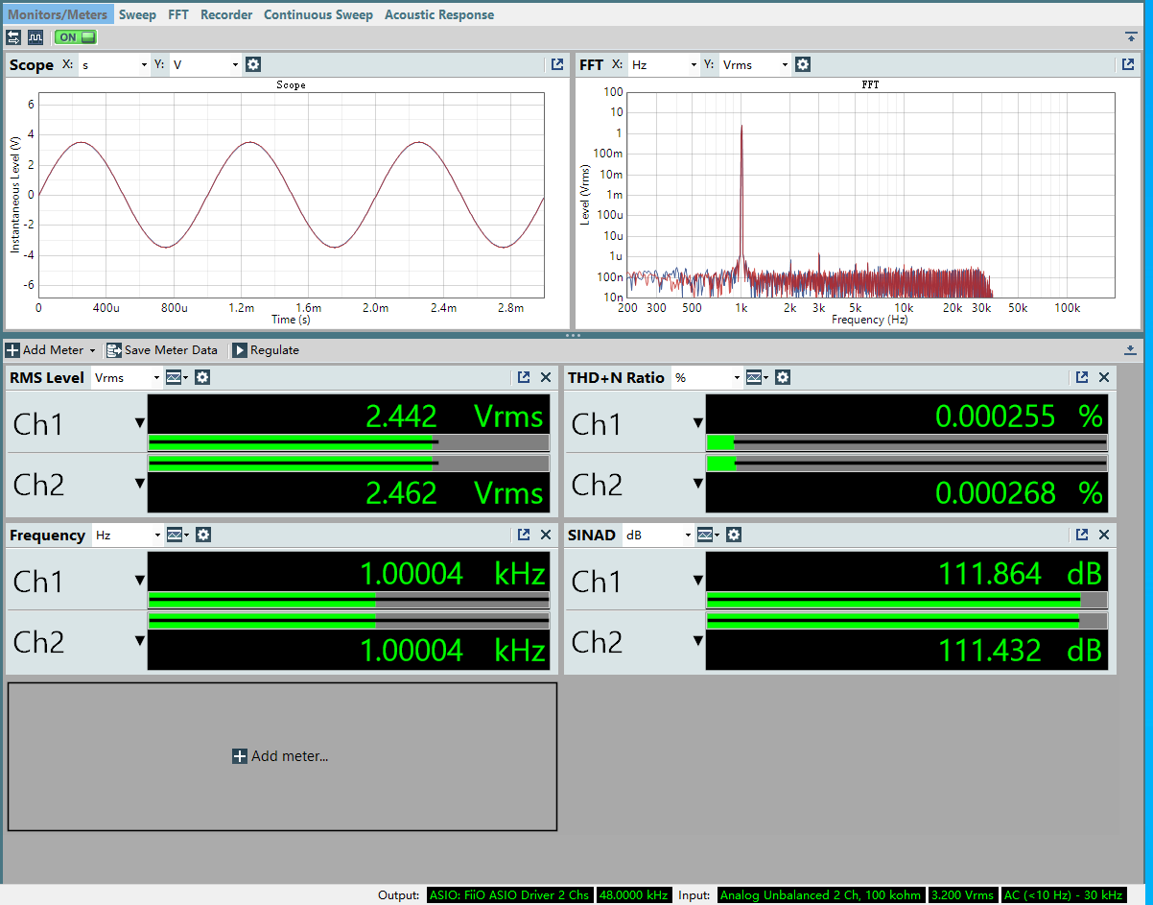1153x905 pixels.
Task: Expand Ch1 arrow in RMS Level meter
Action: 140,423
